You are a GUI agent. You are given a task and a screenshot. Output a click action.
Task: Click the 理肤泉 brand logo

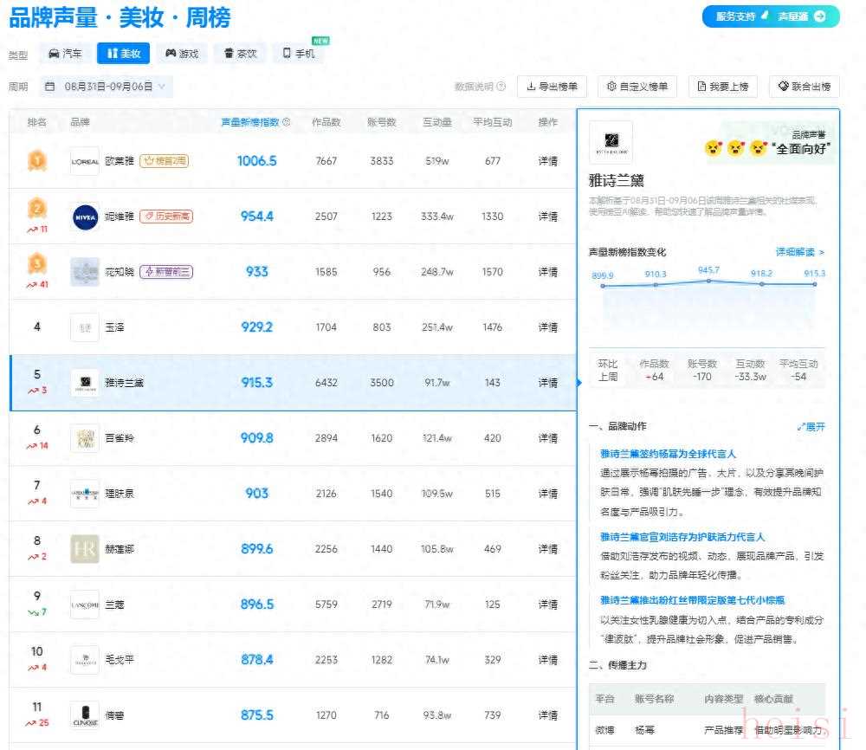[x=85, y=494]
